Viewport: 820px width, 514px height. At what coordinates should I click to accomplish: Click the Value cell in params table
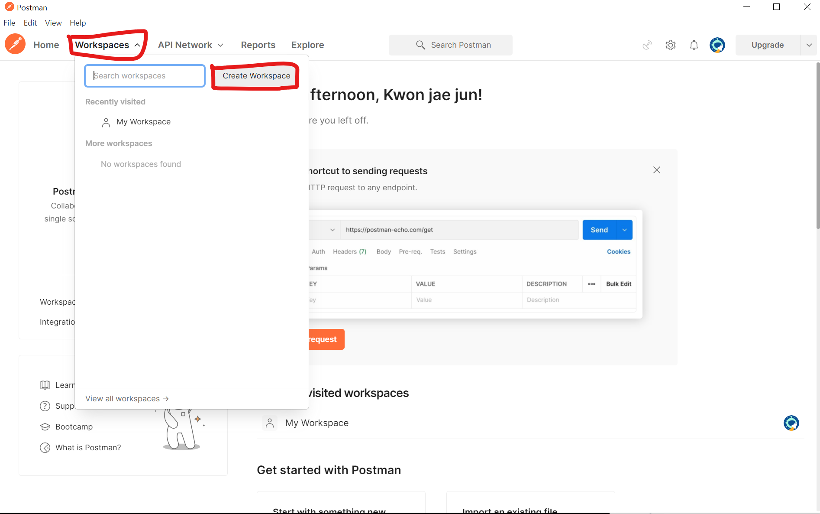467,300
